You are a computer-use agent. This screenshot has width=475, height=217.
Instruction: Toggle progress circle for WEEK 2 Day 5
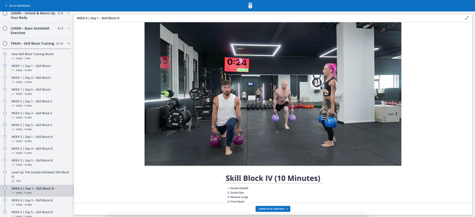tap(5, 125)
